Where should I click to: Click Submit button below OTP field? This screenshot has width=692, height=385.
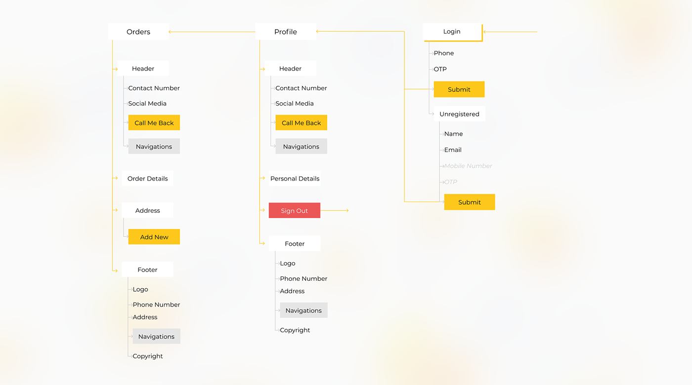[459, 89]
